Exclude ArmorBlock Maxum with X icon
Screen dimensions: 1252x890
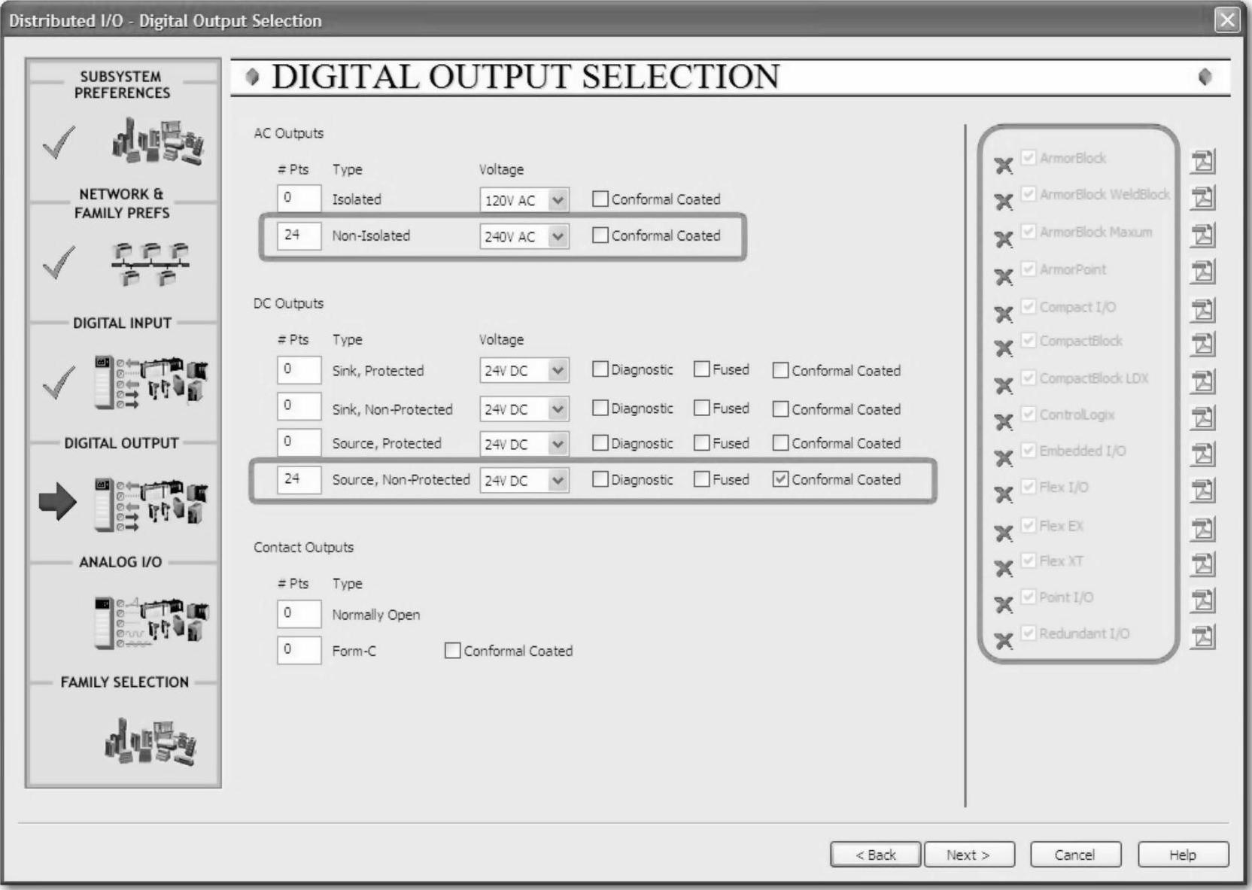[1004, 239]
